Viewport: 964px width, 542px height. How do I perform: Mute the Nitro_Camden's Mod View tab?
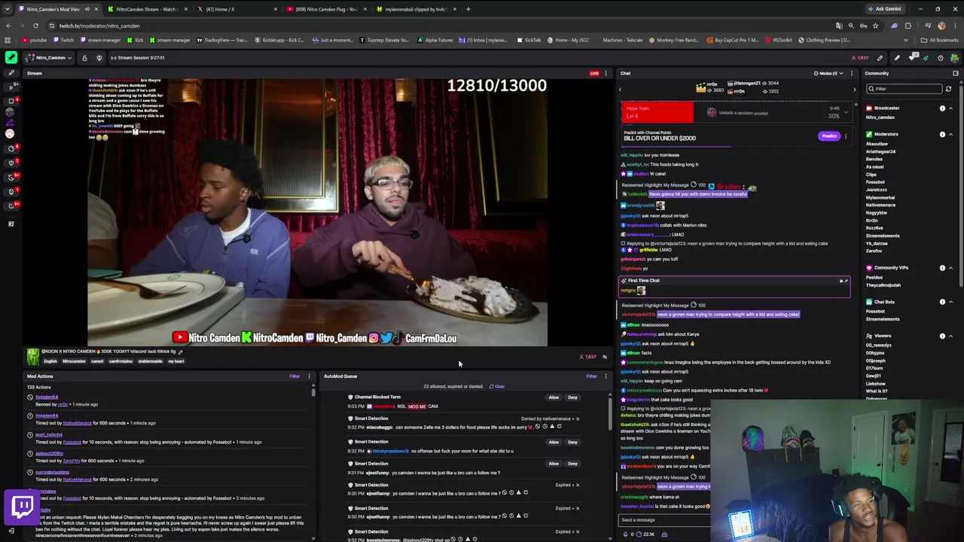(x=87, y=9)
